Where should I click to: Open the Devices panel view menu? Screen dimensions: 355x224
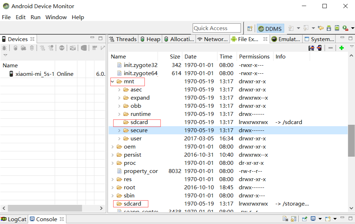point(5,55)
